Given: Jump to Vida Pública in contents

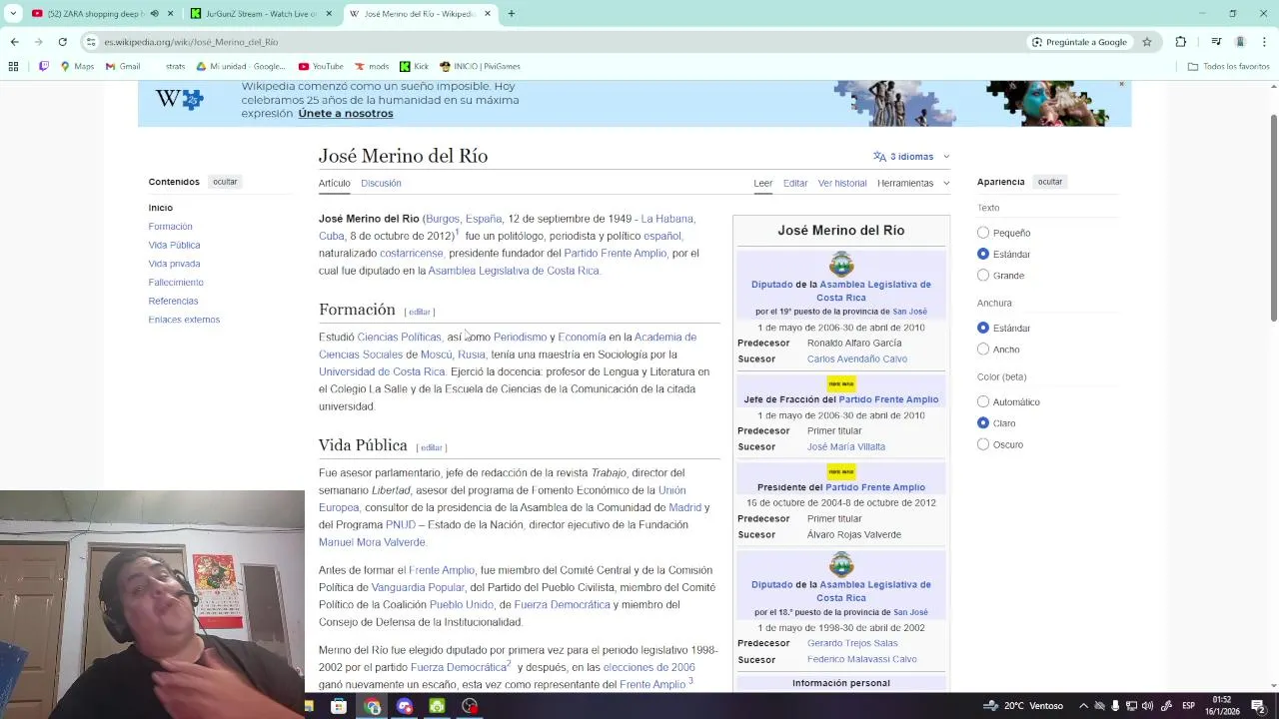Looking at the screenshot, I should point(174,245).
